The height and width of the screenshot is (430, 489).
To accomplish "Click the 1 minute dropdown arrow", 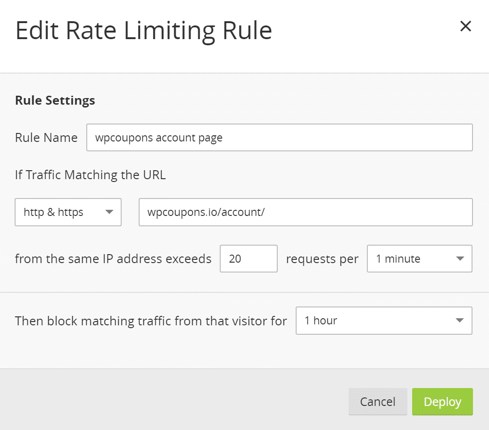I will [460, 258].
